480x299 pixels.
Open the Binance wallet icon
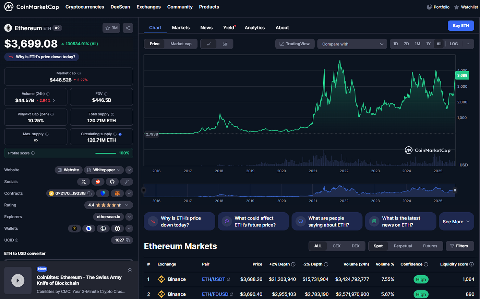pyautogui.click(x=74, y=228)
